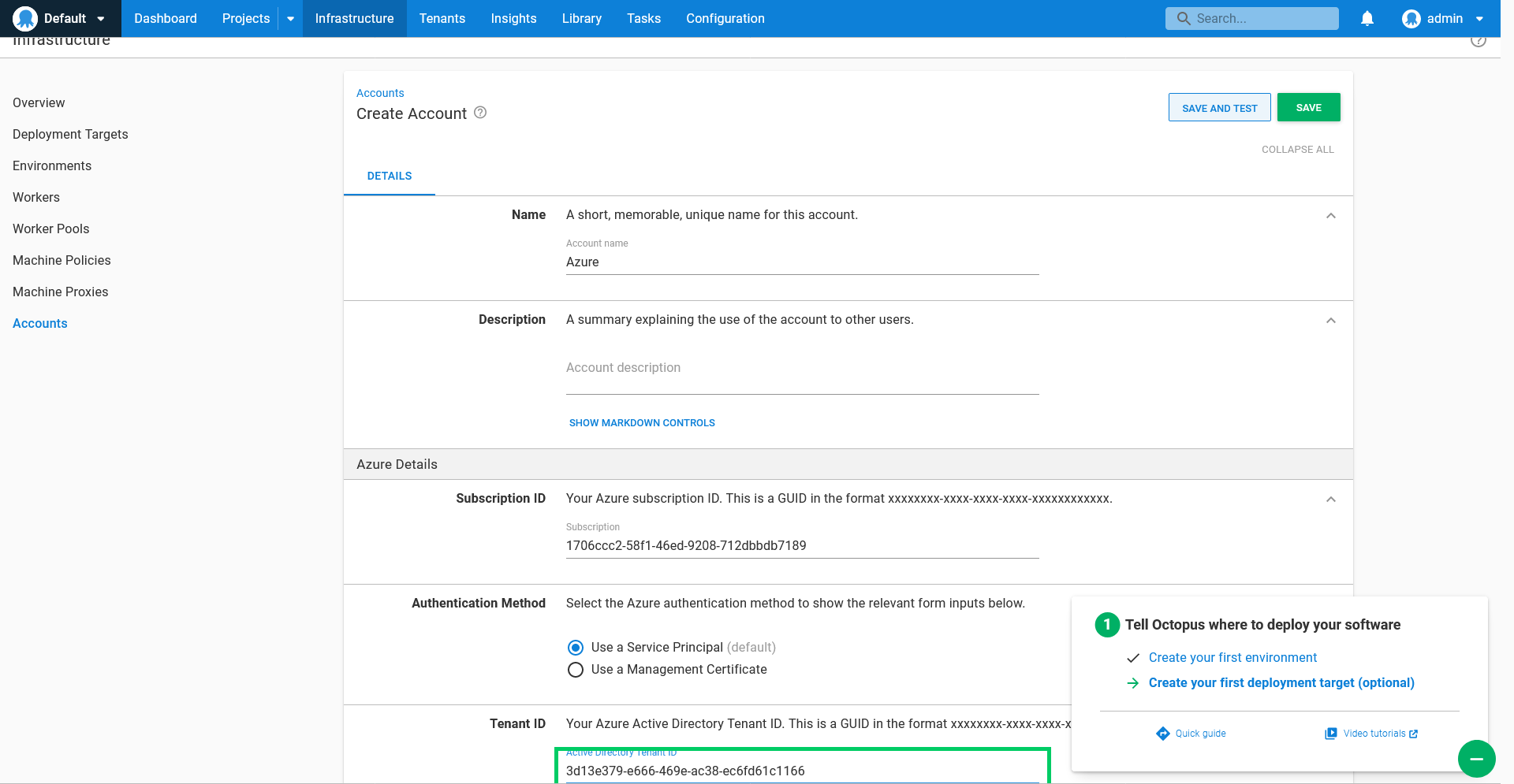The image size is (1514, 784).
Task: Click Show Markdown Controls
Action: click(x=642, y=423)
